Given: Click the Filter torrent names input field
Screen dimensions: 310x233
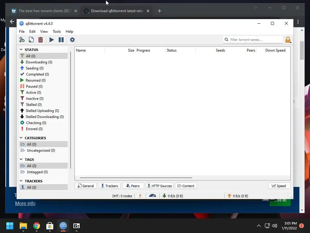Looking at the screenshot, I should tap(253, 40).
